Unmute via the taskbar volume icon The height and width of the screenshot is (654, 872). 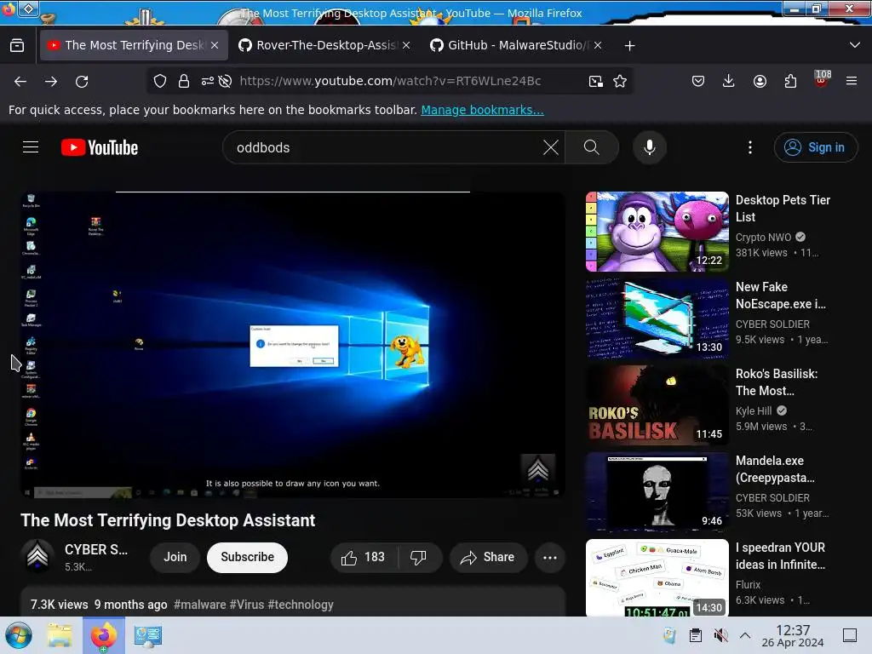720,635
